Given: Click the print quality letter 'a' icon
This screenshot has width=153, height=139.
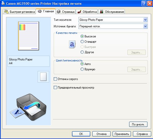Looking at the screenshot, I should pos(72,44).
